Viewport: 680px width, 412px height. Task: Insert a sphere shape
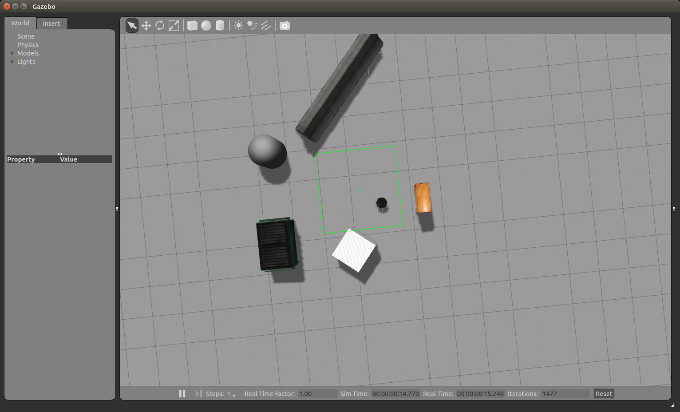206,25
